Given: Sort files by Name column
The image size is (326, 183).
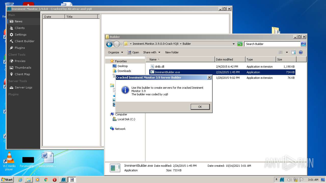Looking at the screenshot, I should pyautogui.click(x=180, y=59).
